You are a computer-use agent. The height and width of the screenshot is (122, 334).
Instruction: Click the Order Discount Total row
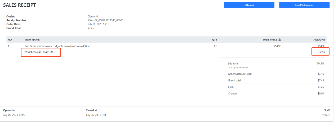pos(276,74)
